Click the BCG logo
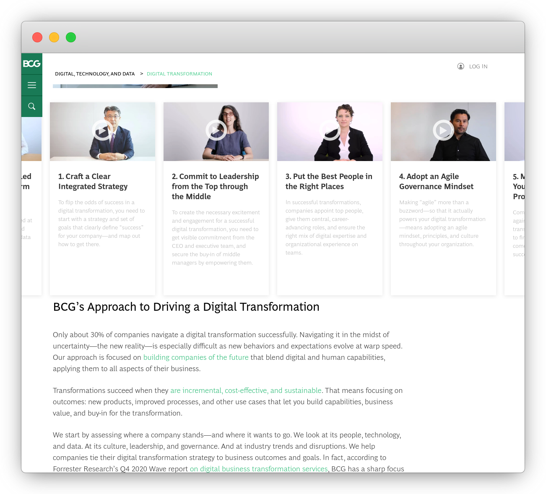The width and height of the screenshot is (546, 494). coord(31,64)
